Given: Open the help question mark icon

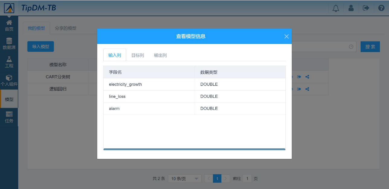Looking at the screenshot, I should point(381,8).
